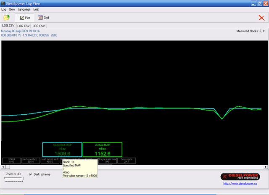Click the 'Measured blocks: 3, 11' text

point(251,31)
